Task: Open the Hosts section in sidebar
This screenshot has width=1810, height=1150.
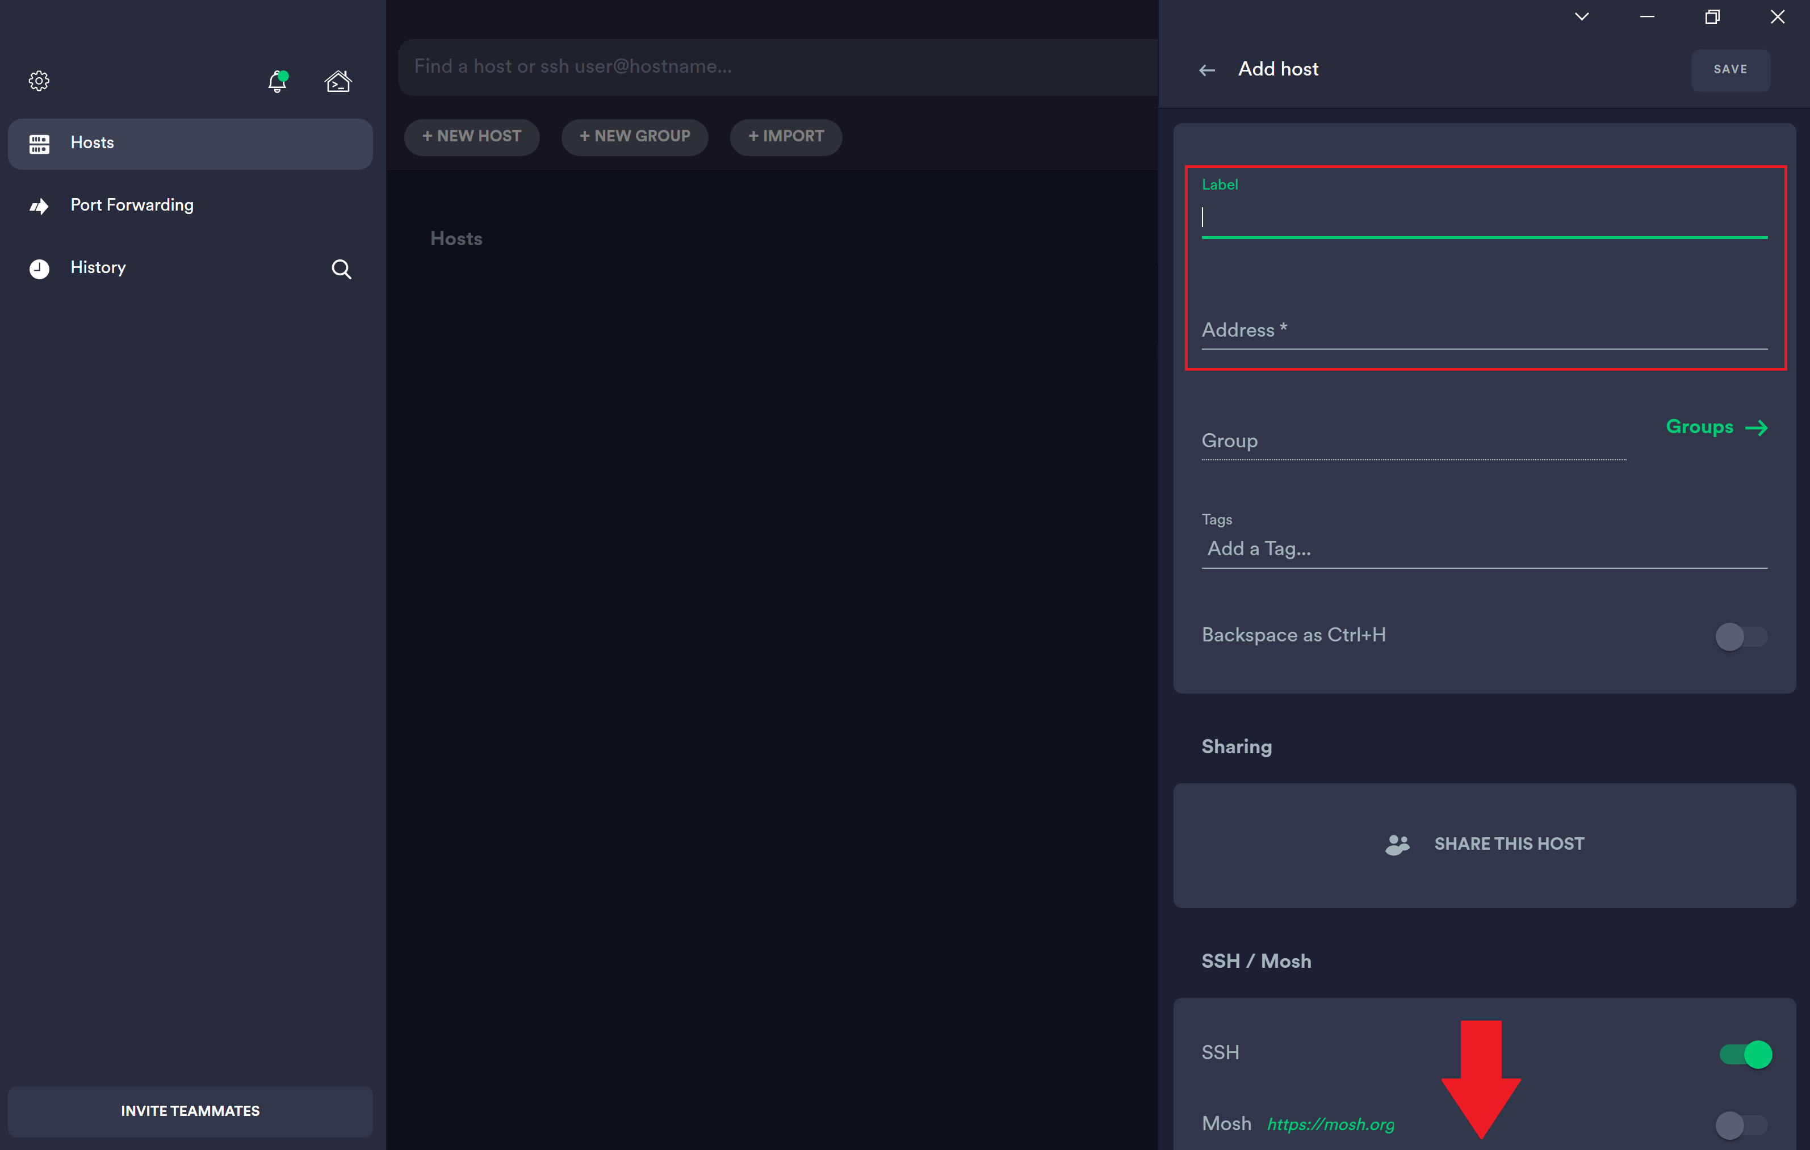Action: [x=190, y=143]
